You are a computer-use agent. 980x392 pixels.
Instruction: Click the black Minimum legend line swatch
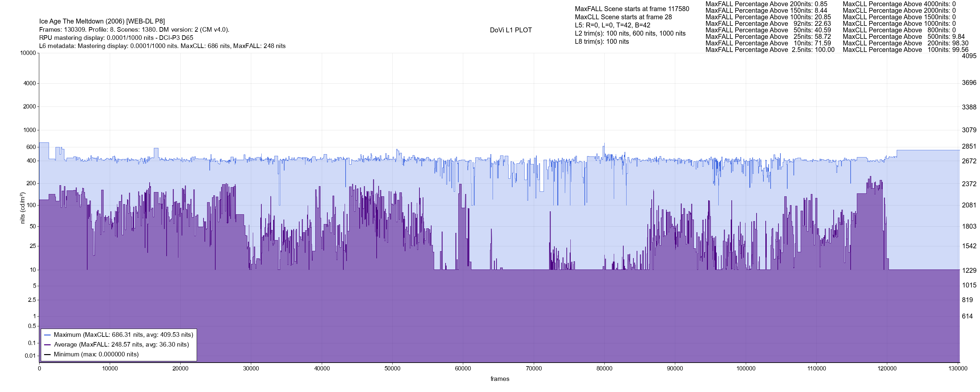coord(48,355)
